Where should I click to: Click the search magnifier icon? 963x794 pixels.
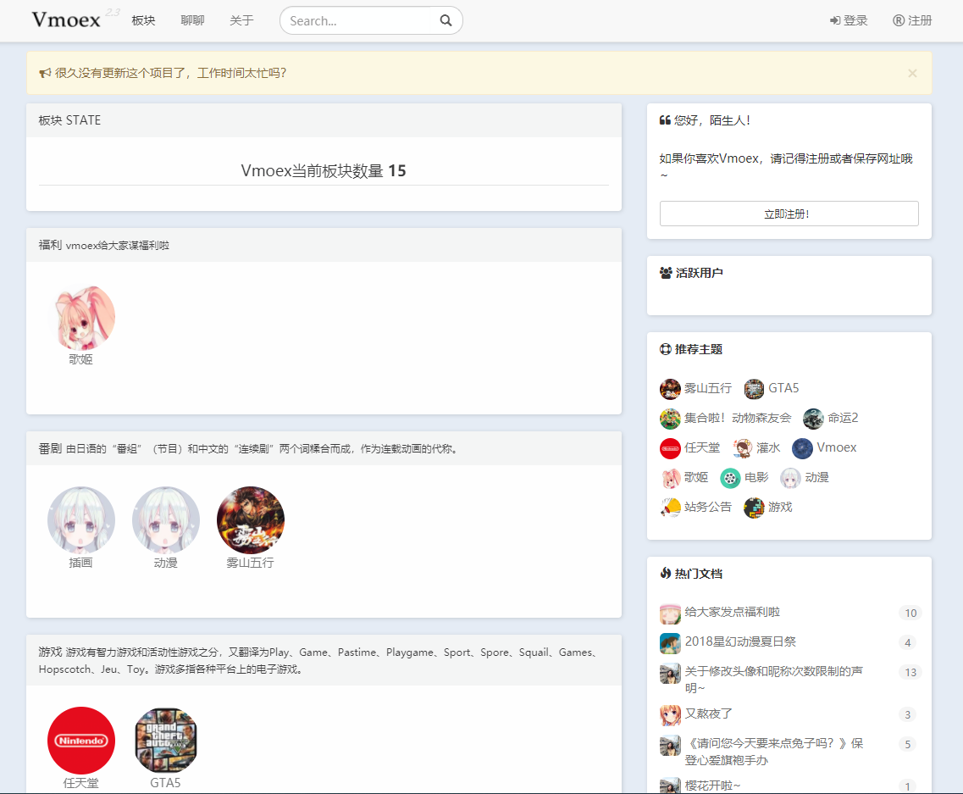(x=446, y=21)
